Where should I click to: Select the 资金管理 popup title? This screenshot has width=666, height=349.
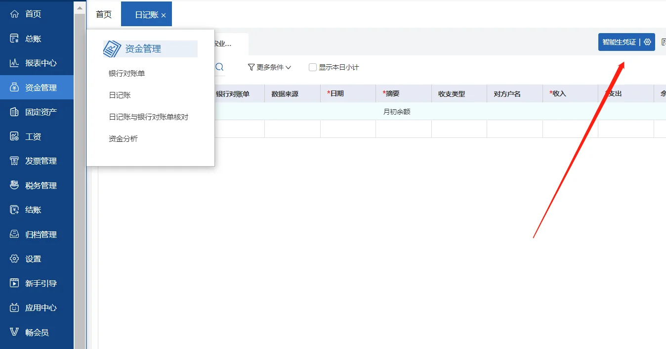tap(143, 49)
